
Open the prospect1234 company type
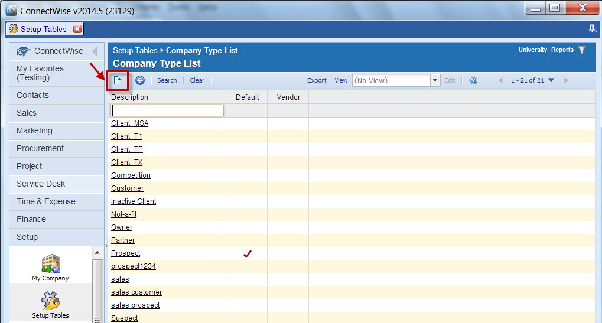pos(134,266)
